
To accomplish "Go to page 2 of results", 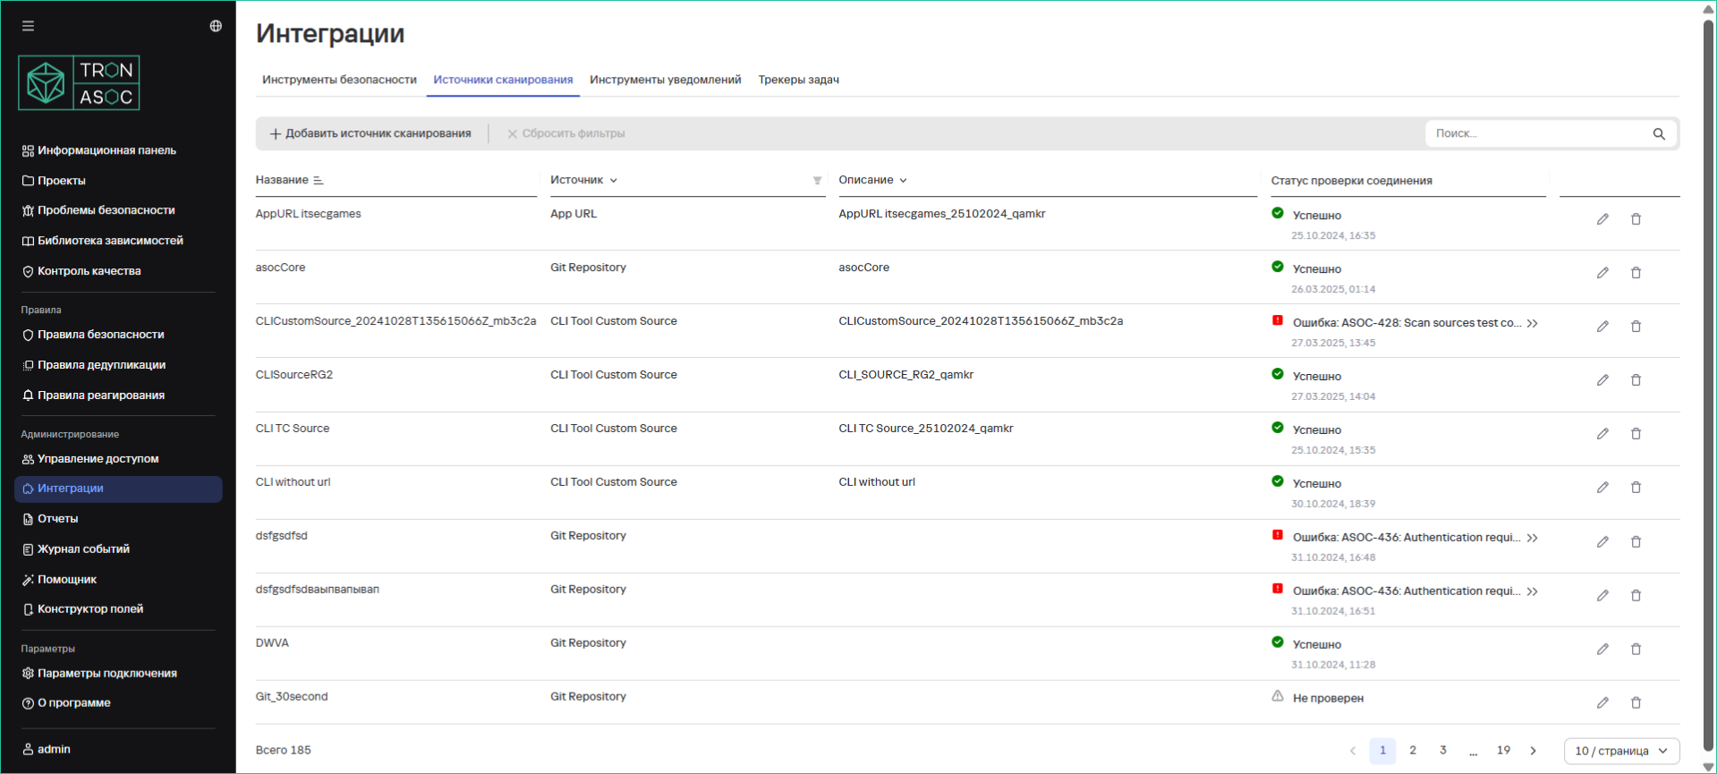I will tap(1413, 751).
